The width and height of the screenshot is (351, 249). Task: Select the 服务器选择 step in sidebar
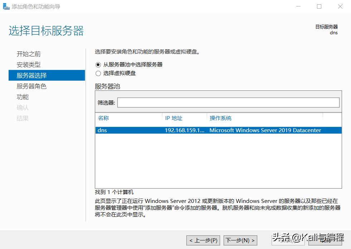point(32,75)
